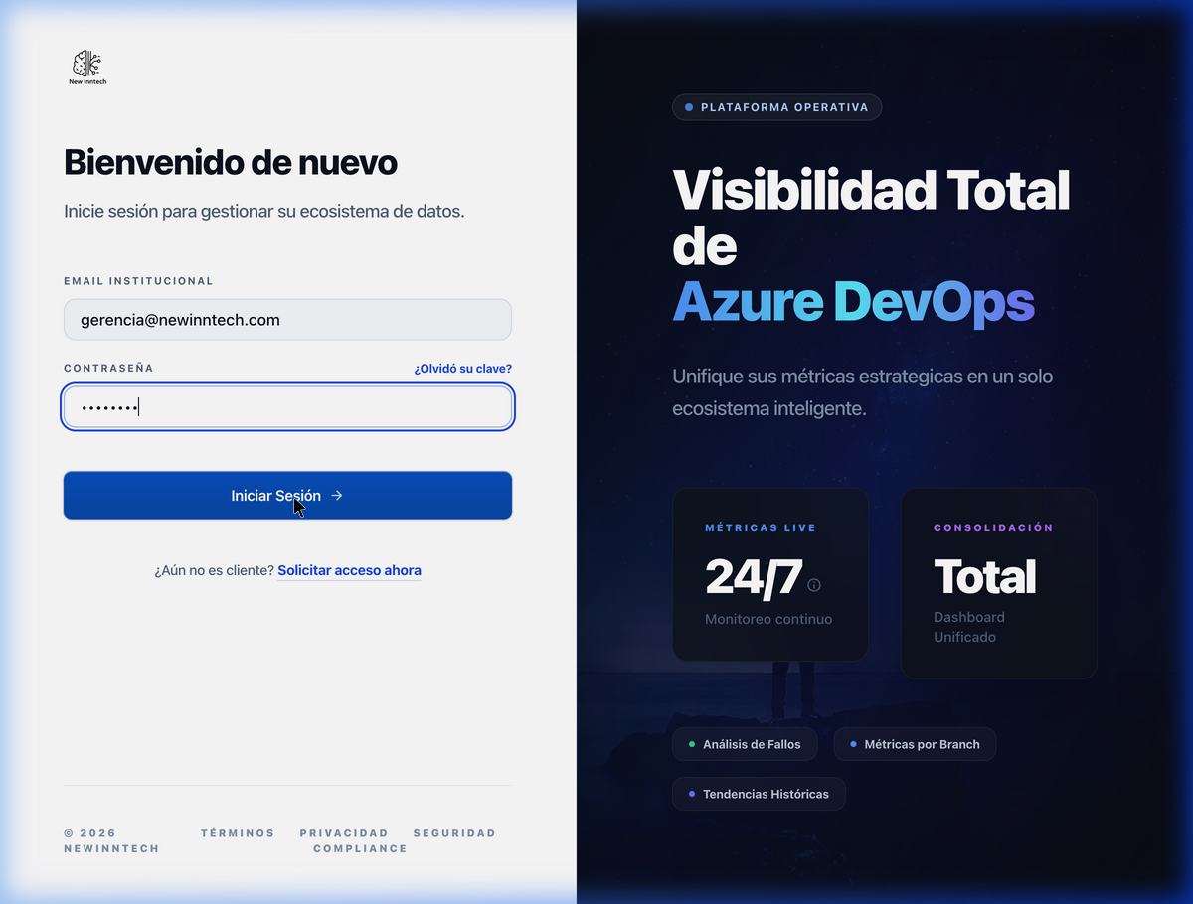This screenshot has height=904, width=1193.
Task: Open the Seguridad footer link
Action: (x=454, y=833)
